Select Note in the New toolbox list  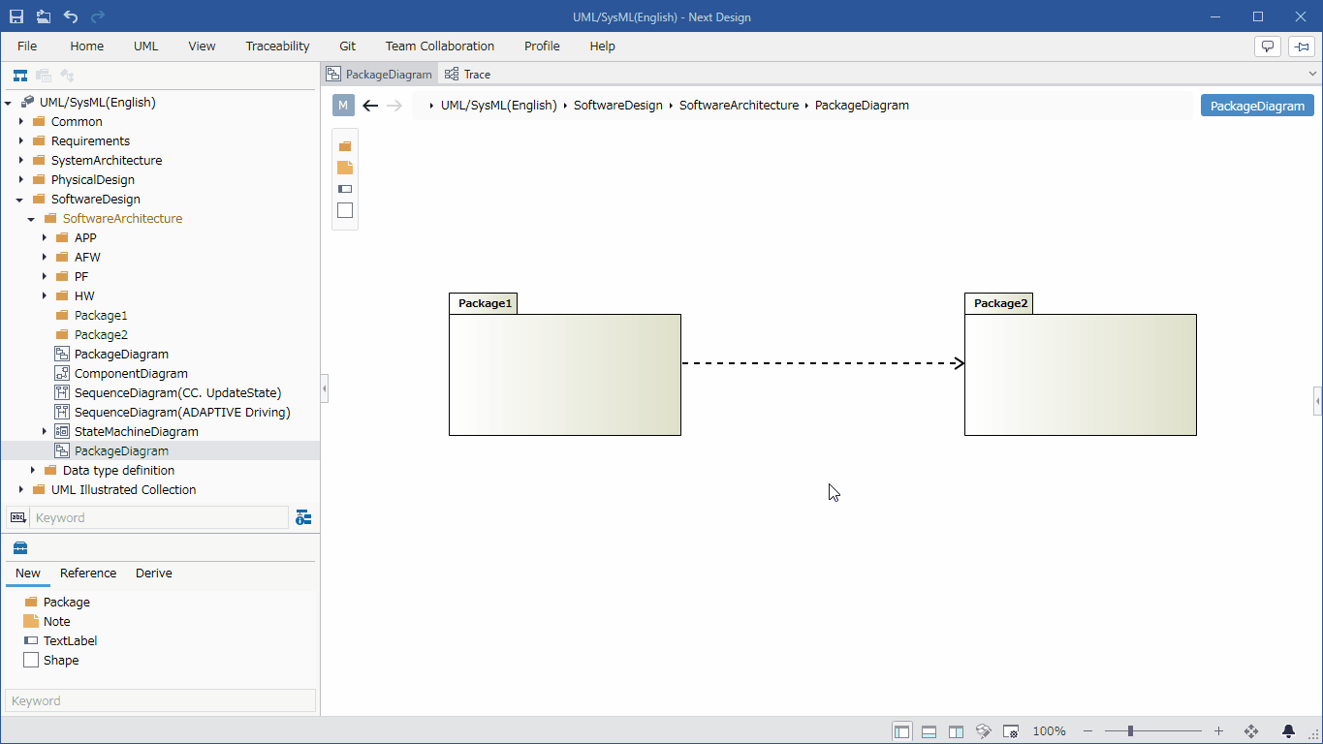[x=57, y=622]
